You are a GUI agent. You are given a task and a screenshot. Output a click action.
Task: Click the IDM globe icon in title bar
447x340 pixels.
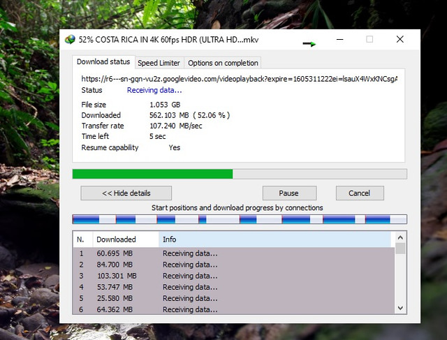[x=70, y=39]
